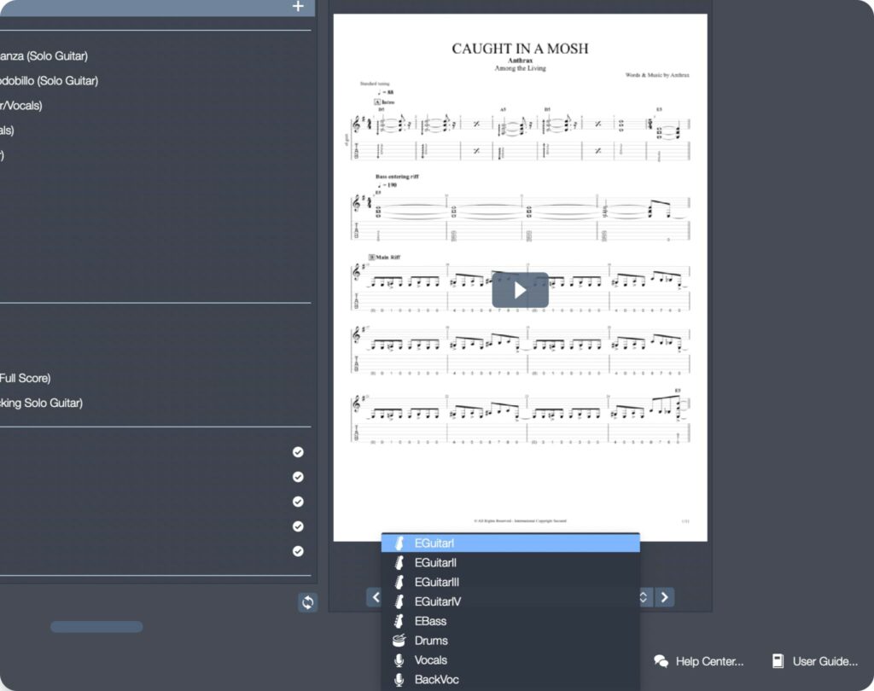Toggle the second checkmark in the list
The height and width of the screenshot is (691, 874).
pyautogui.click(x=298, y=477)
